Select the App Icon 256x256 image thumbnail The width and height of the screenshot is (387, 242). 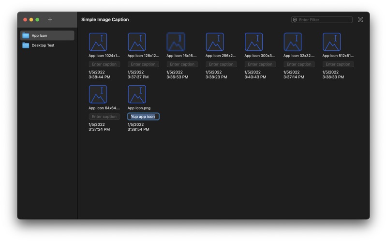pyautogui.click(x=215, y=42)
